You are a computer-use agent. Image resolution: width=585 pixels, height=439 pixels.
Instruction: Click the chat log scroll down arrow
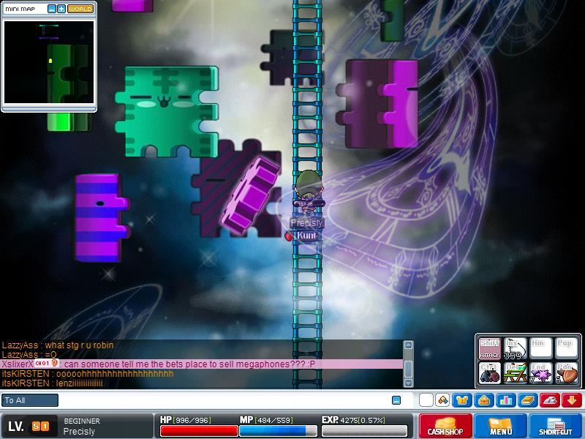408,383
